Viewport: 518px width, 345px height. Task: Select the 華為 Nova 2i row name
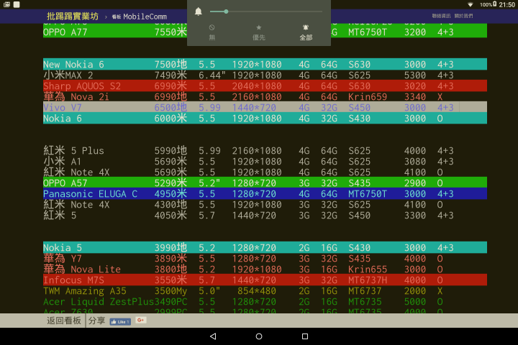pos(76,97)
